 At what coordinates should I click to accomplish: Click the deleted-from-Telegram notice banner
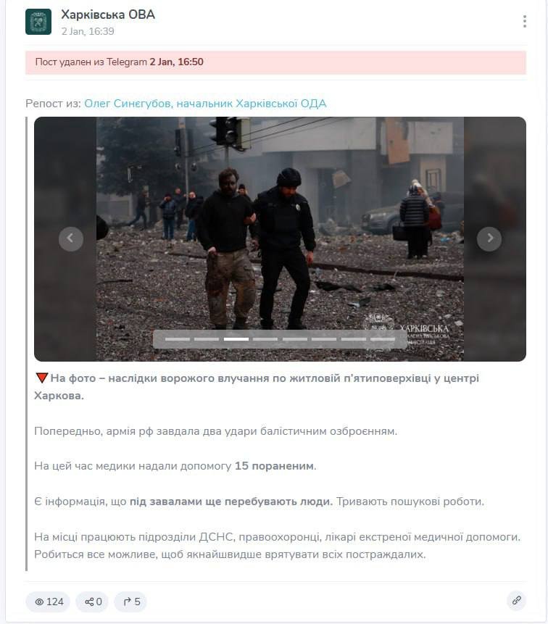[x=275, y=62]
